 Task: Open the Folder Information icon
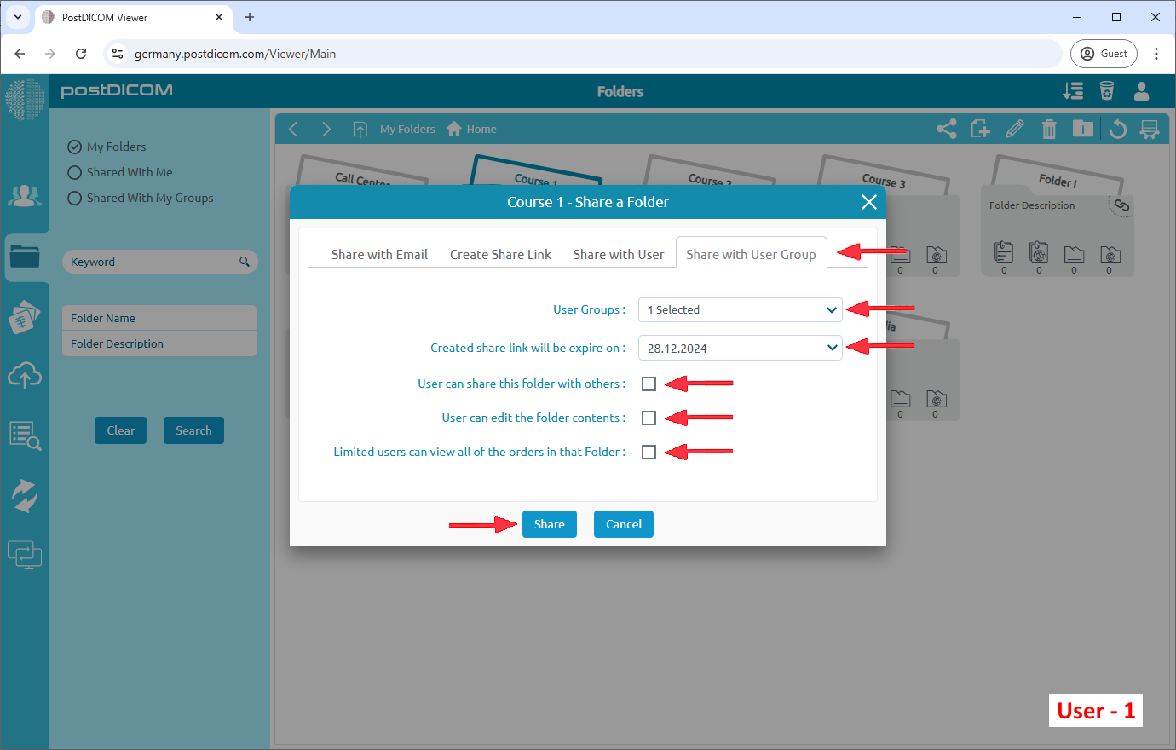1083,129
